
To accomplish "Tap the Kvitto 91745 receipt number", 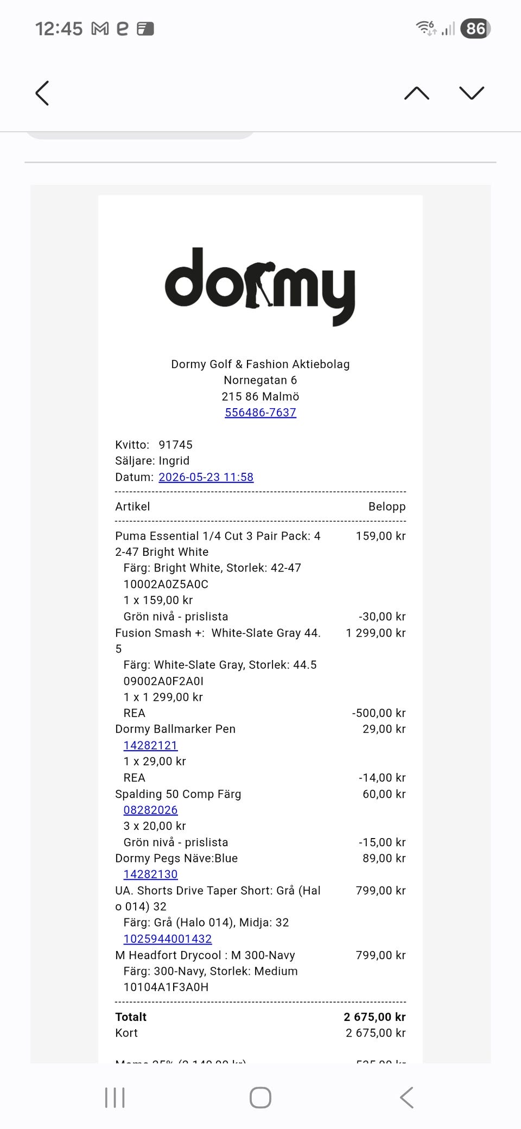I will pyautogui.click(x=154, y=445).
